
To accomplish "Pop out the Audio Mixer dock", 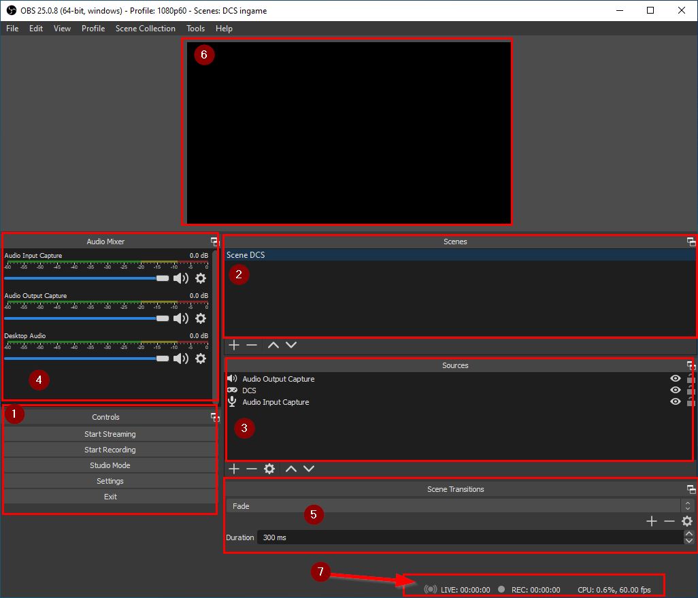I will pyautogui.click(x=214, y=242).
